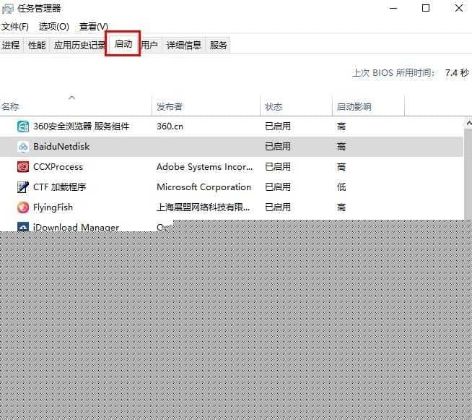Sort by the 启动影响 column header
The width and height of the screenshot is (472, 420).
pyautogui.click(x=354, y=107)
